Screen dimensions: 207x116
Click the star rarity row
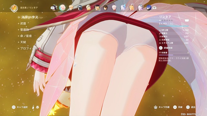[166, 20]
